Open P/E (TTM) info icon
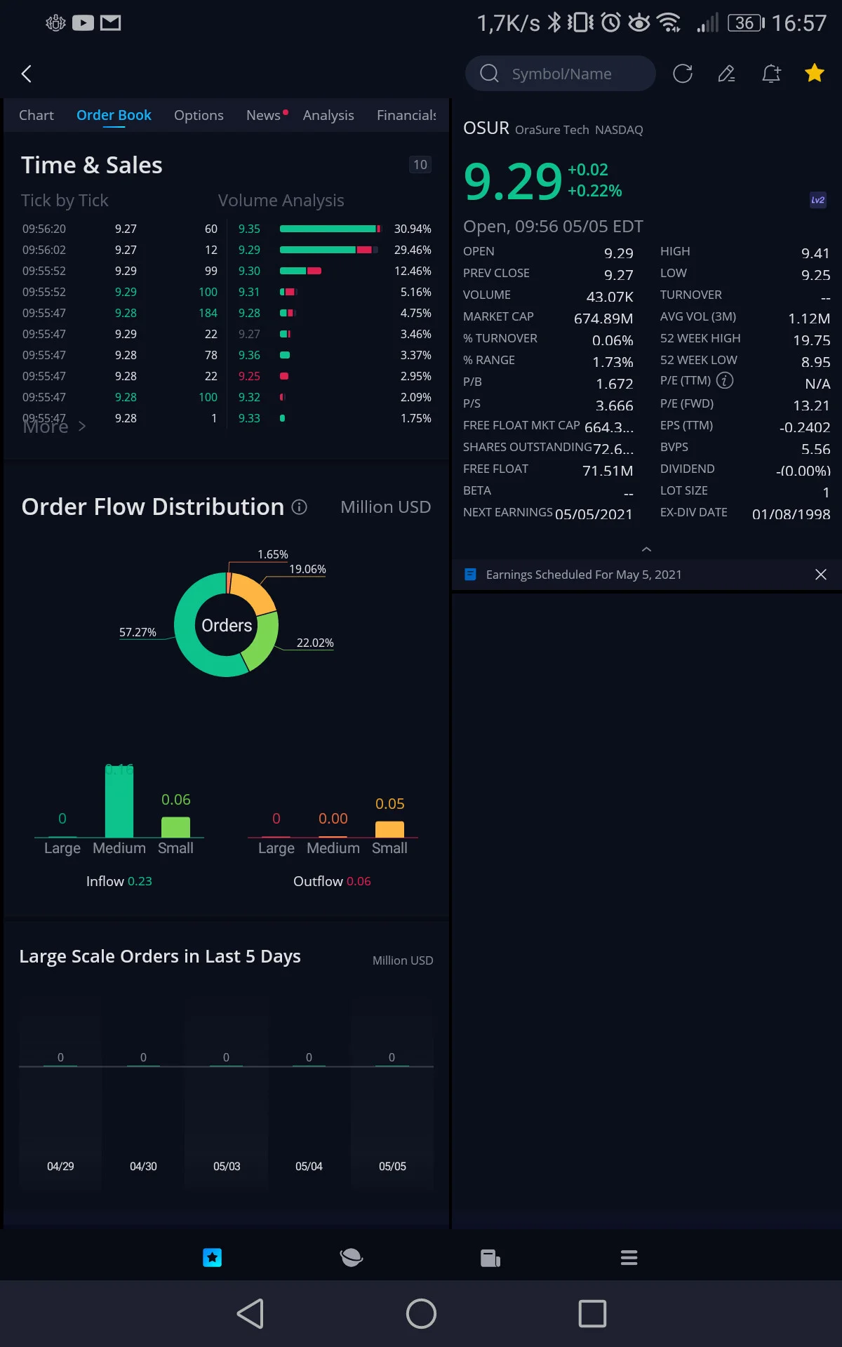The image size is (842, 1347). coord(725,380)
